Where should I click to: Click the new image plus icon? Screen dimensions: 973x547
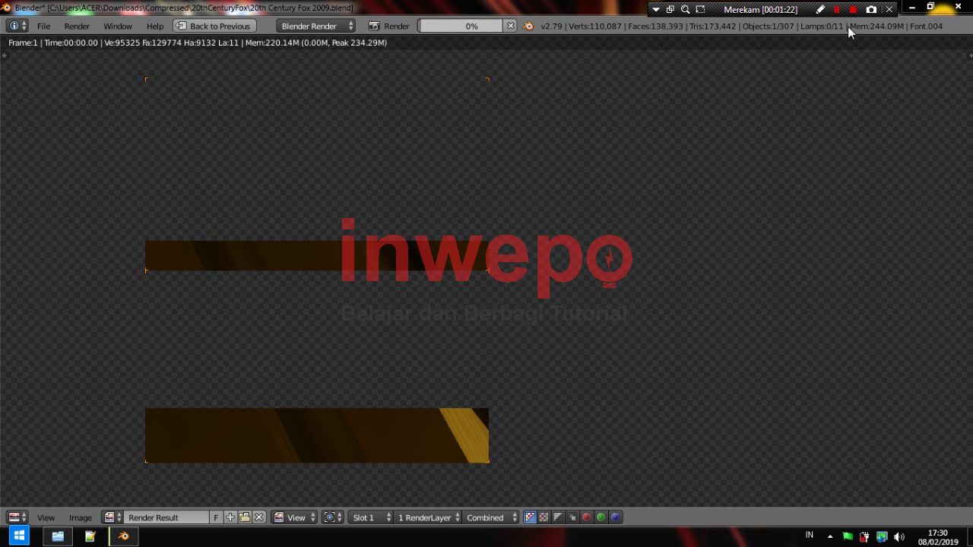(230, 517)
